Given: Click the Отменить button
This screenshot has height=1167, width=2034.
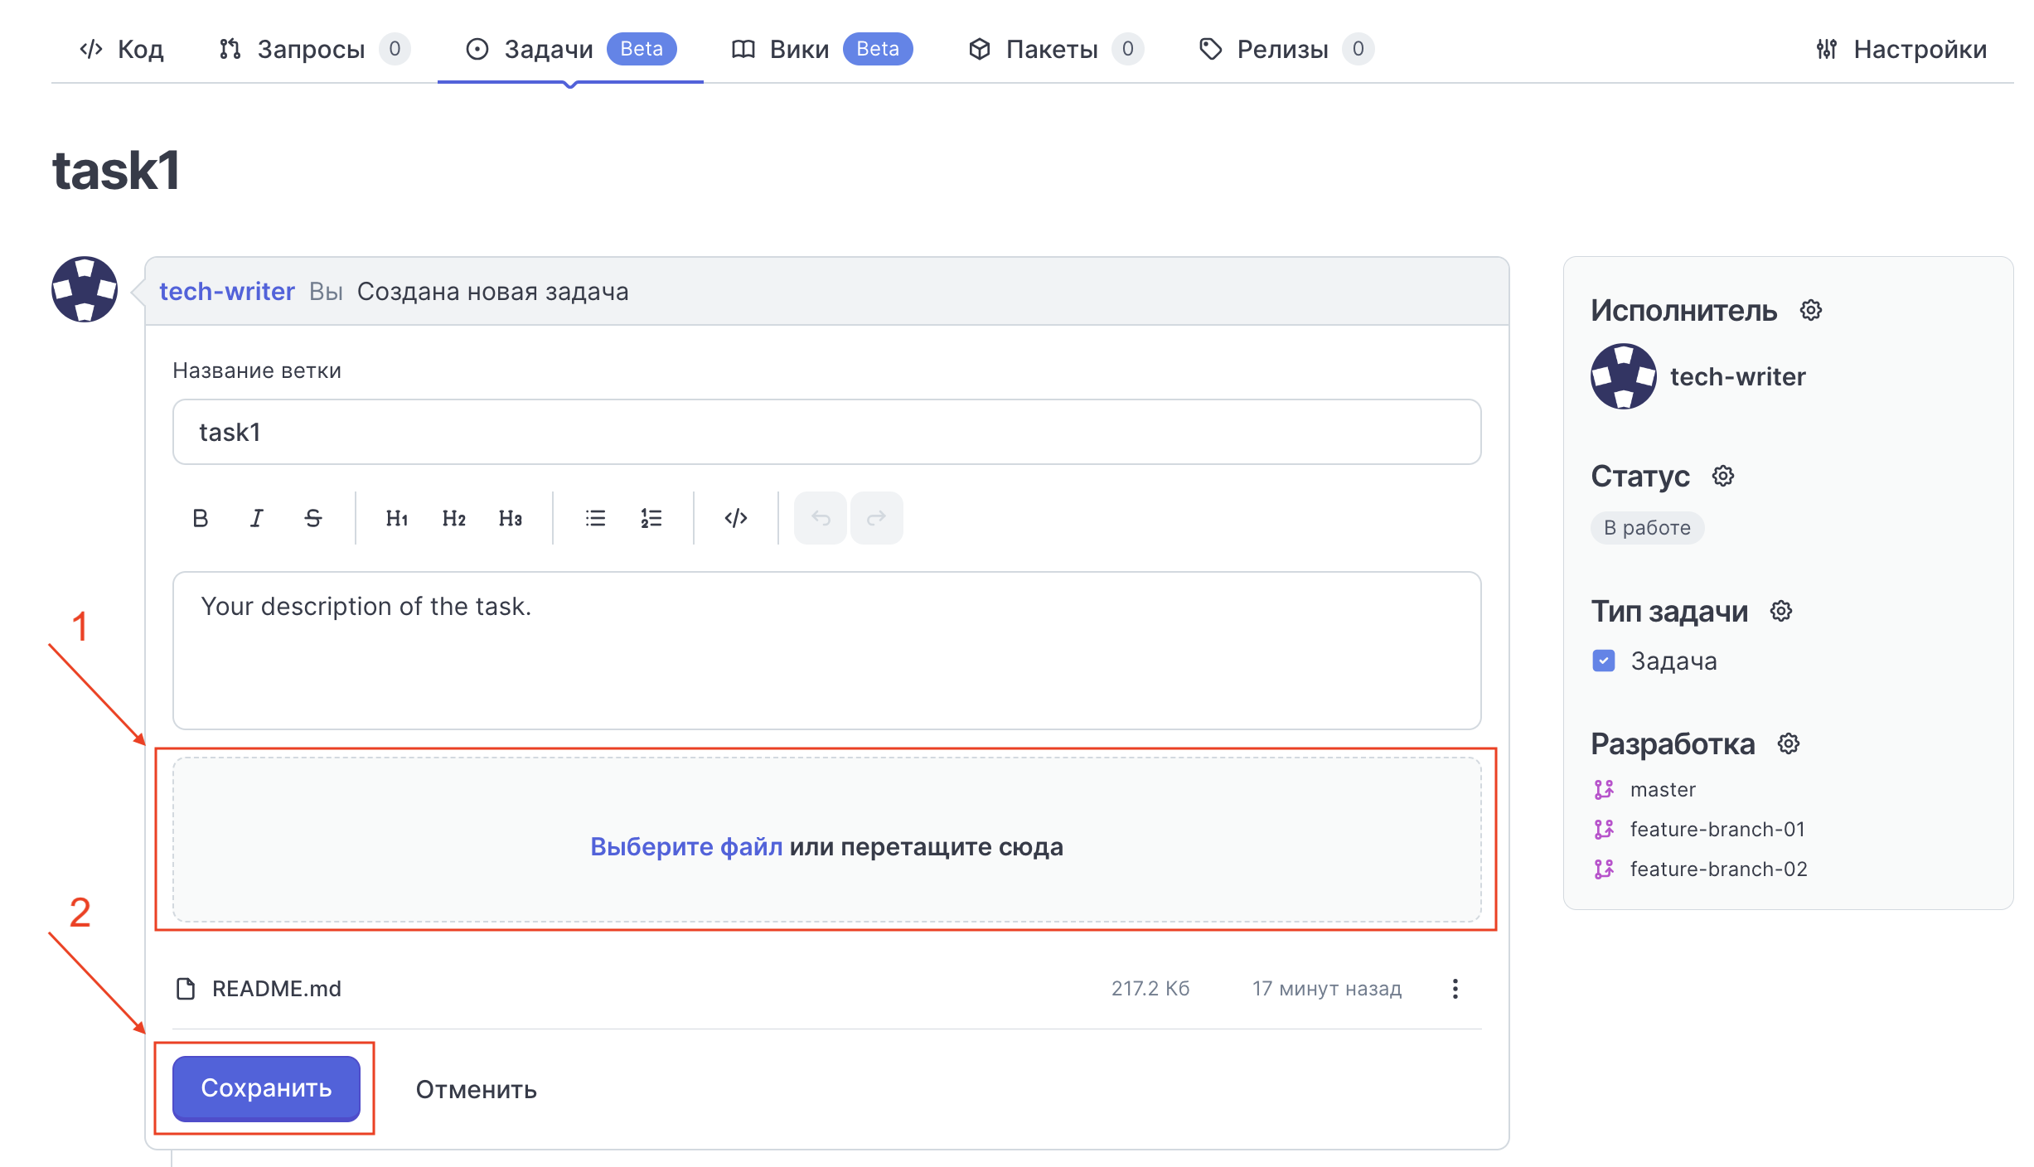Looking at the screenshot, I should [476, 1089].
